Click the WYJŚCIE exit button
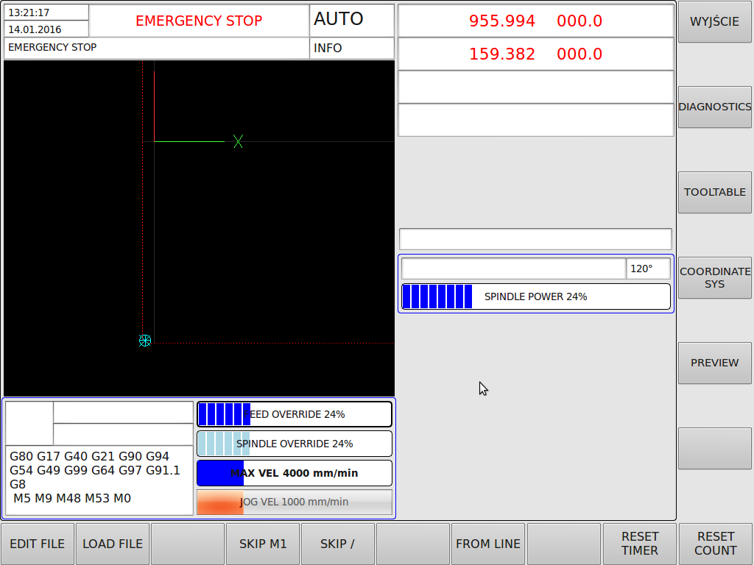 (x=714, y=21)
